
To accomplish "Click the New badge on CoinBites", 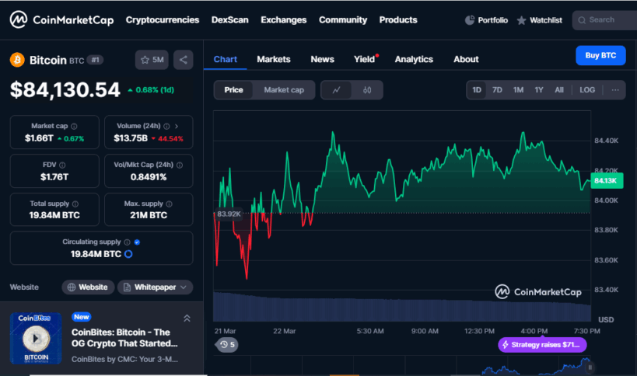I will coord(81,317).
